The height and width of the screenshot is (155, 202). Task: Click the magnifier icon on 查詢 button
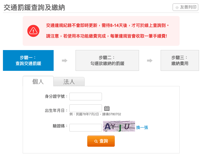pos(96,141)
